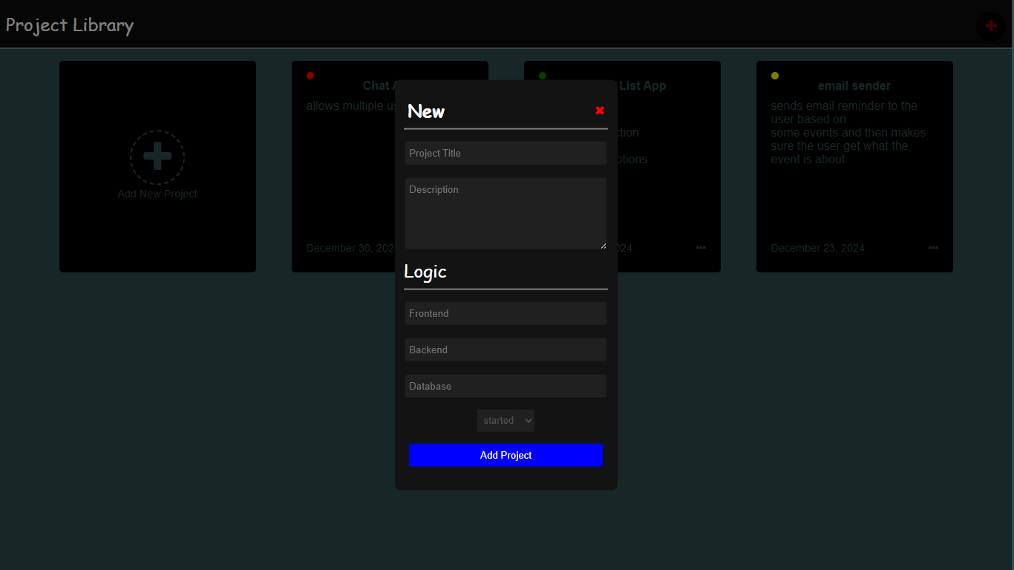Click the Description resize handle

coord(603,246)
